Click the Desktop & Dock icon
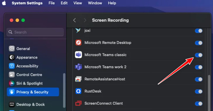The width and height of the screenshot is (213, 111). 12,104
